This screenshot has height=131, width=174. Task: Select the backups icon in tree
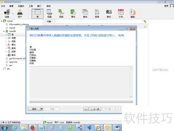[9, 55]
